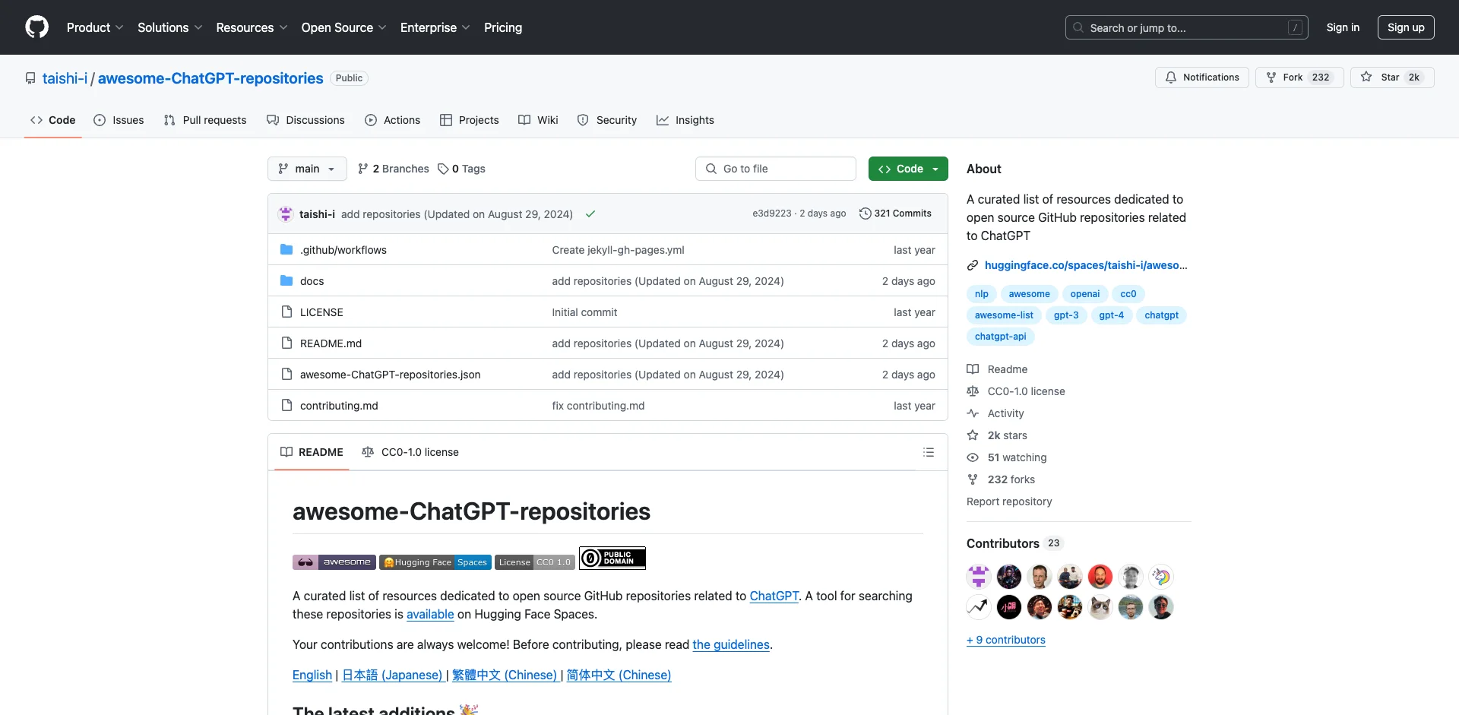Viewport: 1459px width, 715px height.
Task: View the 2 Branches list
Action: coord(394,169)
